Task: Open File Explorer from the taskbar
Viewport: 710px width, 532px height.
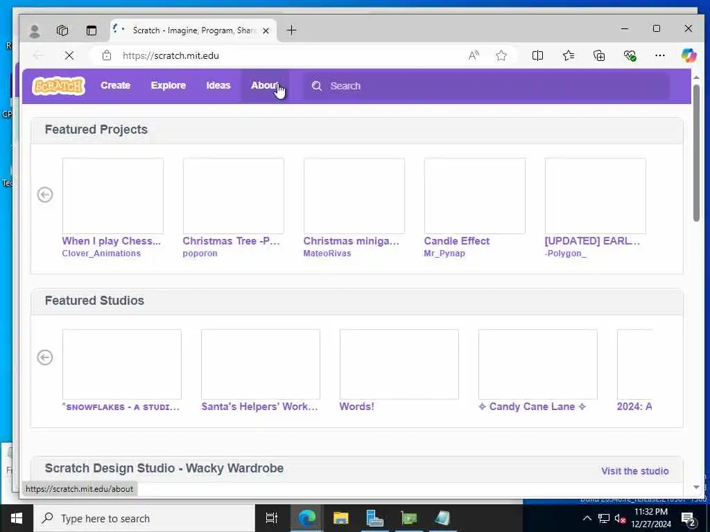Action: (341, 518)
